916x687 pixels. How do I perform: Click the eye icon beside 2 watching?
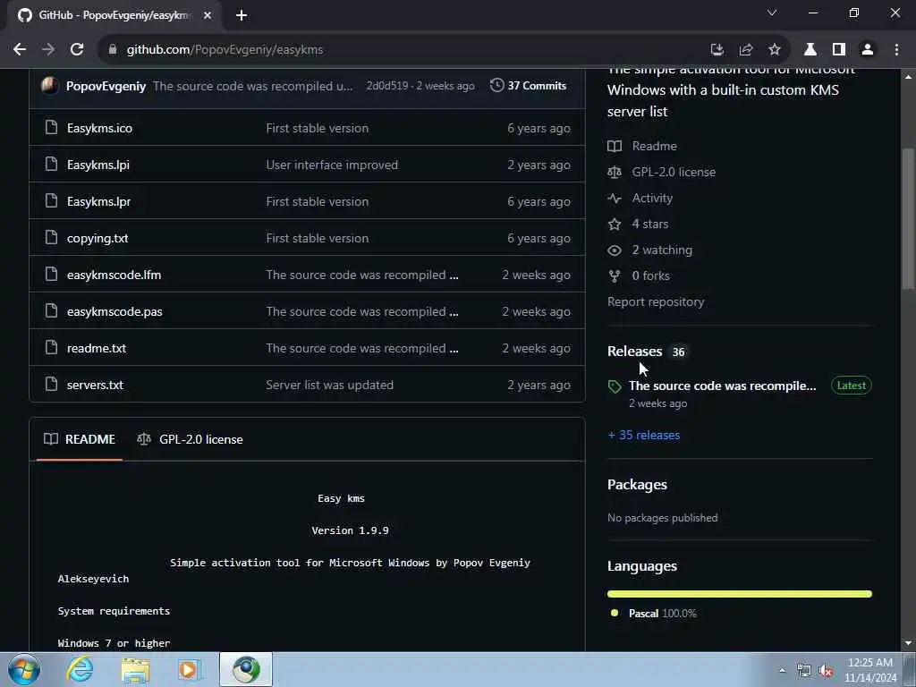pyautogui.click(x=614, y=250)
